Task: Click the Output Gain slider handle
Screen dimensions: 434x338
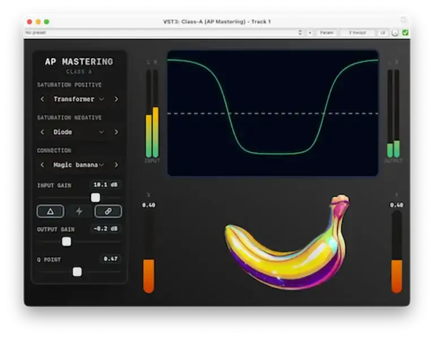Action: coord(67,242)
